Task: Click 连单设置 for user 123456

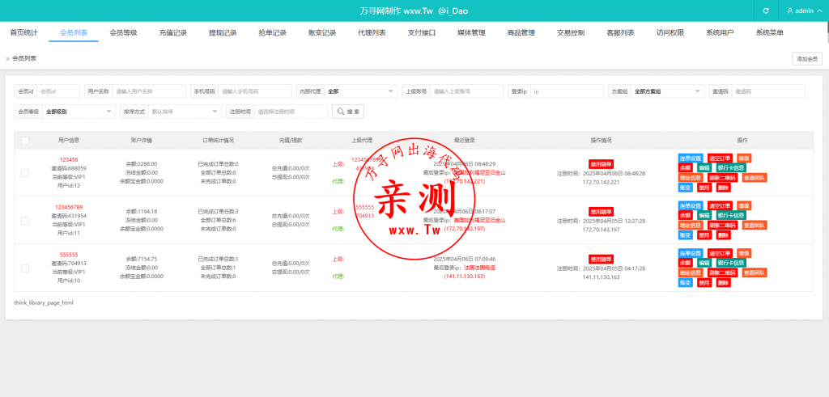Action: pyautogui.click(x=691, y=158)
